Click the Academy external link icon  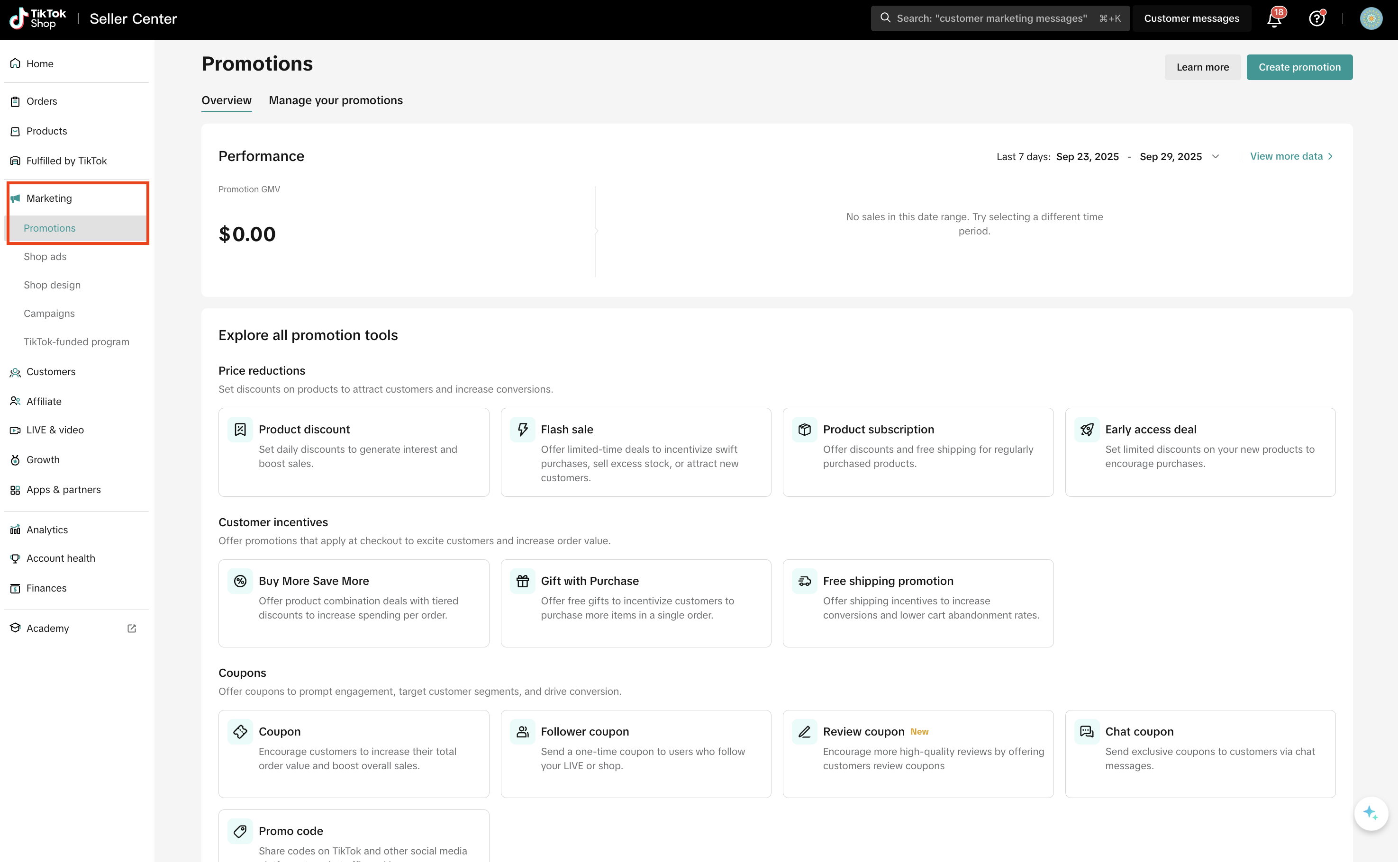(132, 628)
